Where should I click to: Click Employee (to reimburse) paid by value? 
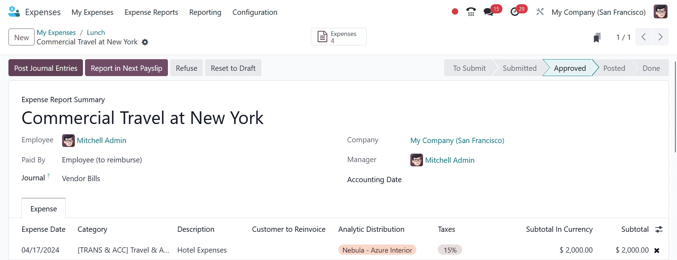(102, 160)
